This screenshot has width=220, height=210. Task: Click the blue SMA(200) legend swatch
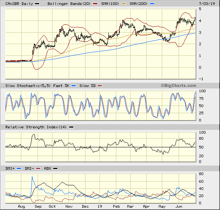click(152, 4)
